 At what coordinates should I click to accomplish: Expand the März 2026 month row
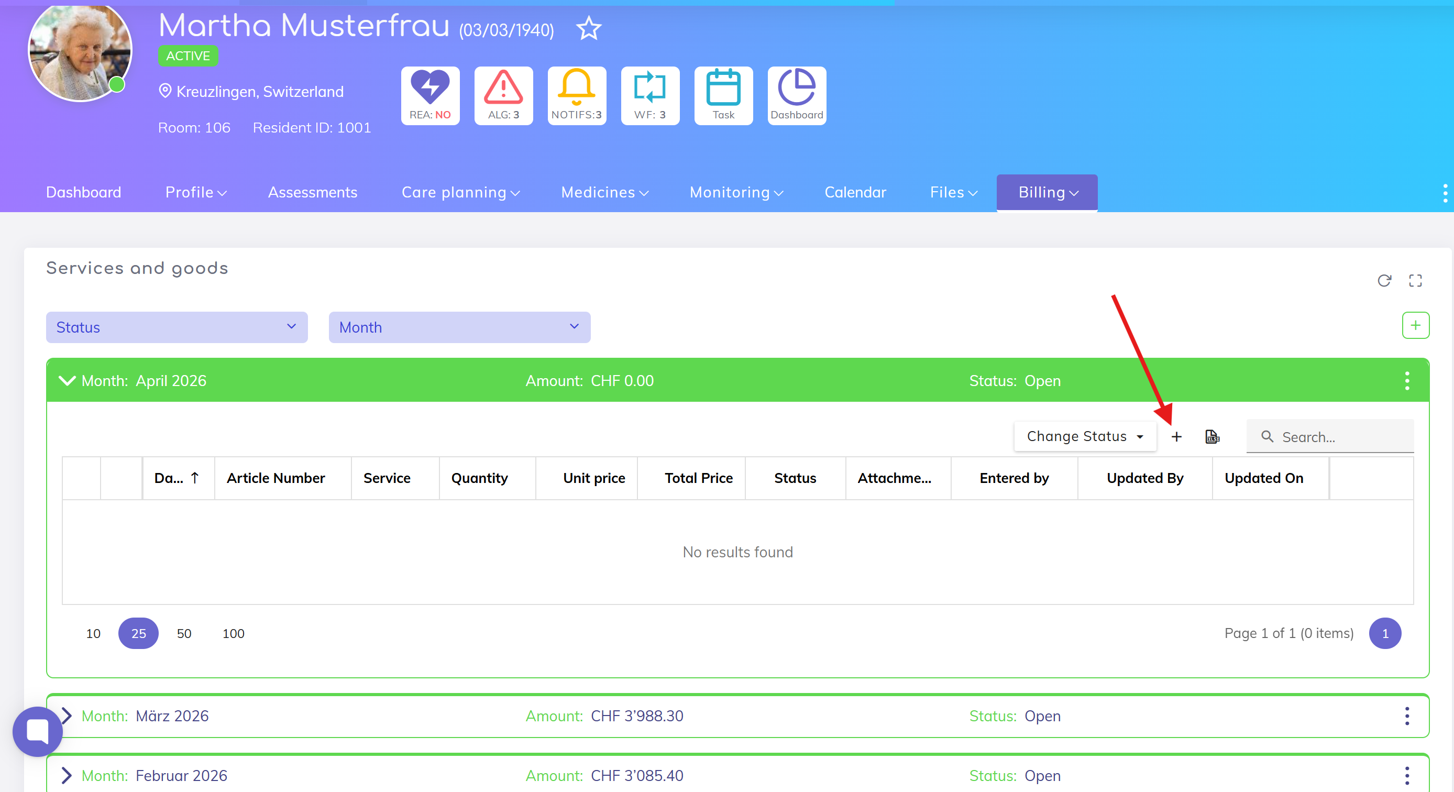(67, 716)
